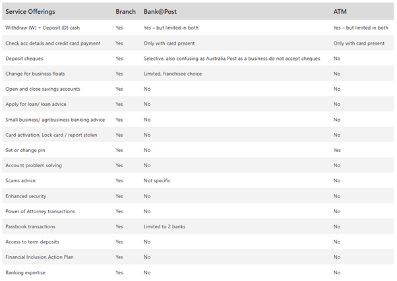Click the ATM column header
Image resolution: width=397 pixels, height=281 pixels.
pos(341,12)
